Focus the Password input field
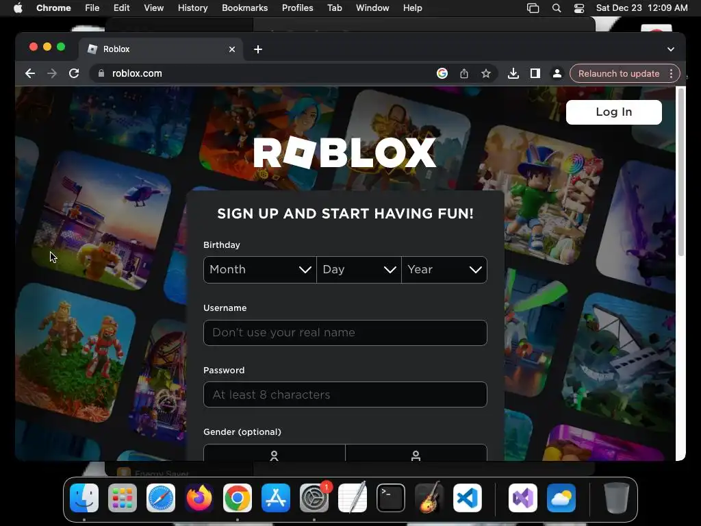701x526 pixels. click(x=345, y=394)
